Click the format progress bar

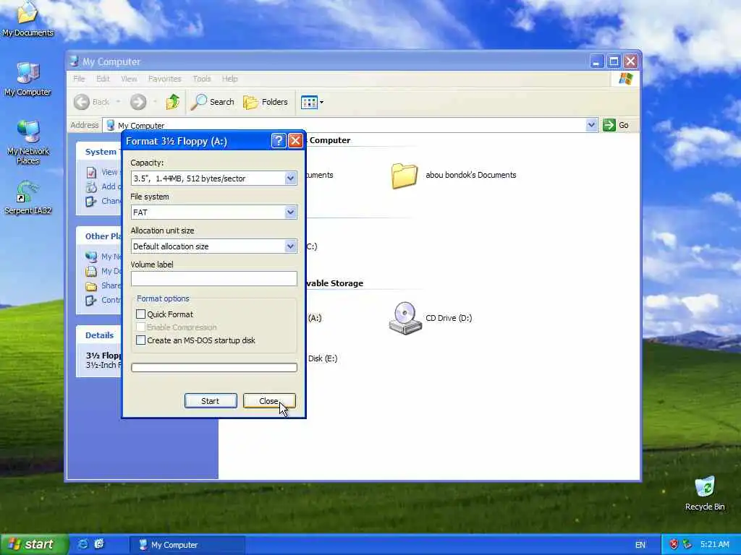point(214,368)
